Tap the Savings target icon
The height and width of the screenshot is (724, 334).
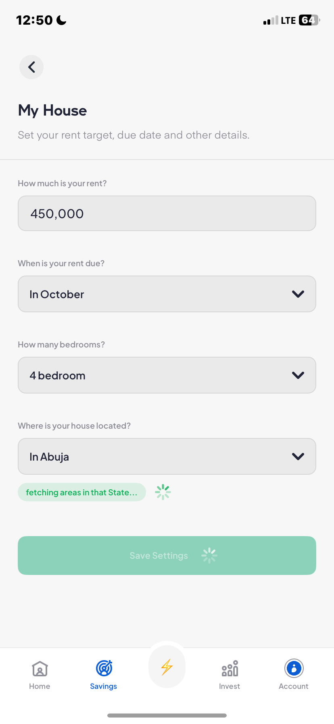(104, 668)
